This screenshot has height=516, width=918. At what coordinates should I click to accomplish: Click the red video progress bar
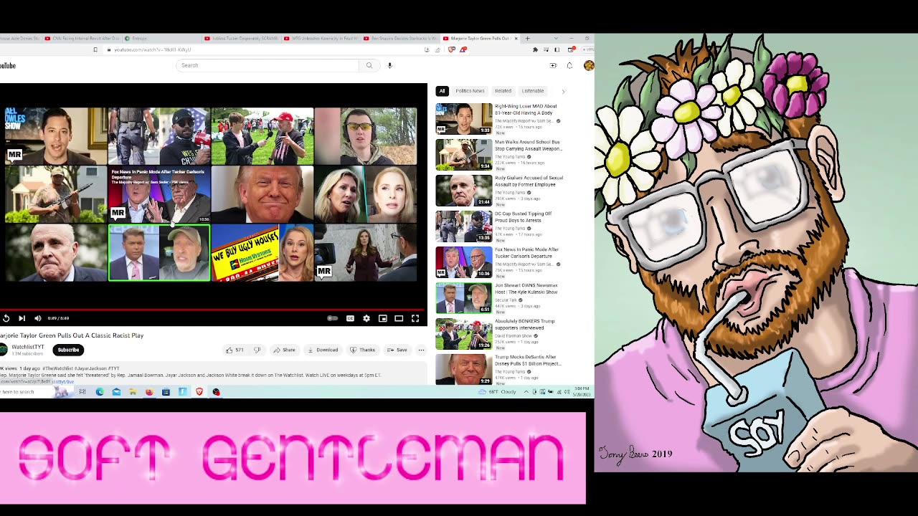click(214, 310)
